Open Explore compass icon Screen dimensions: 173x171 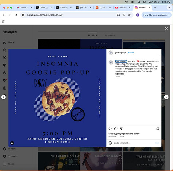coord(5,57)
